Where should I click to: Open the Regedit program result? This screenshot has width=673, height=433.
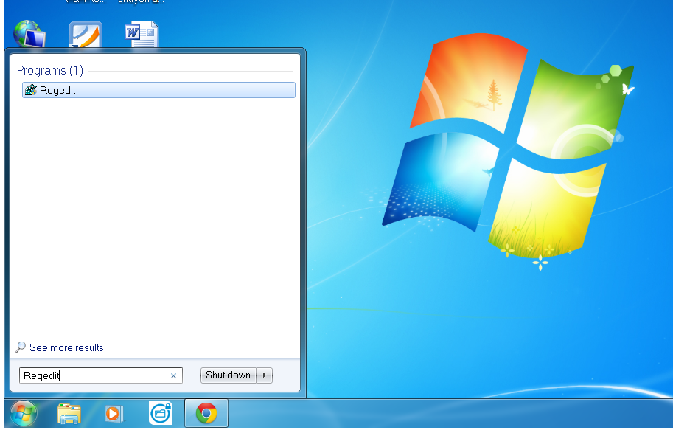coord(158,90)
